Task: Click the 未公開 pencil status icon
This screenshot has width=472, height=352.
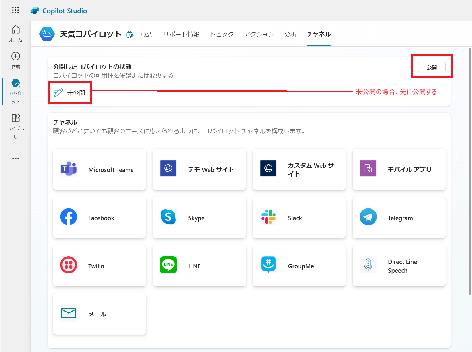Action: point(58,93)
